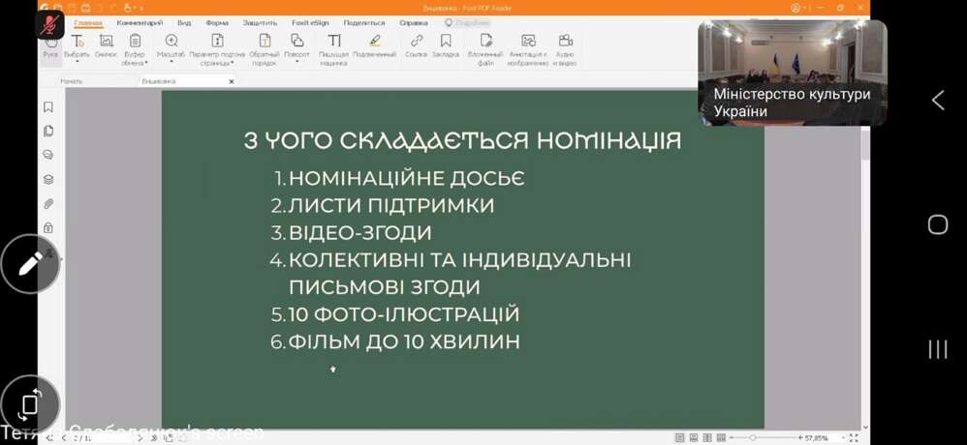The width and height of the screenshot is (967, 445).
Task: Insert Audio and video (Аудио и видео)
Action: pos(565,50)
